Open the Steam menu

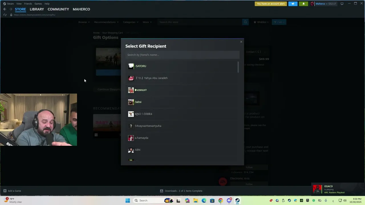point(10,4)
